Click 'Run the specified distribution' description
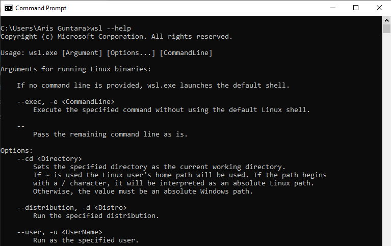Viewport: 391px width, 246px height. click(x=96, y=216)
